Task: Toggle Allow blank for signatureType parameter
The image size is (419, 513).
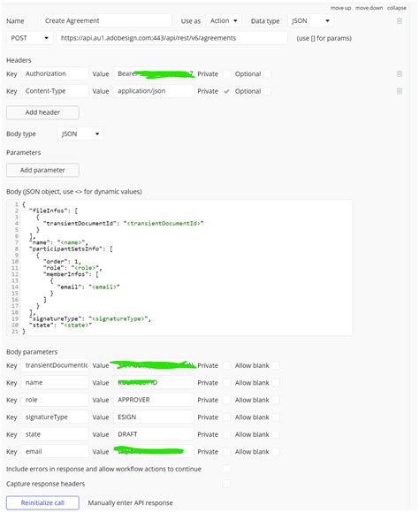Action: pos(276,417)
